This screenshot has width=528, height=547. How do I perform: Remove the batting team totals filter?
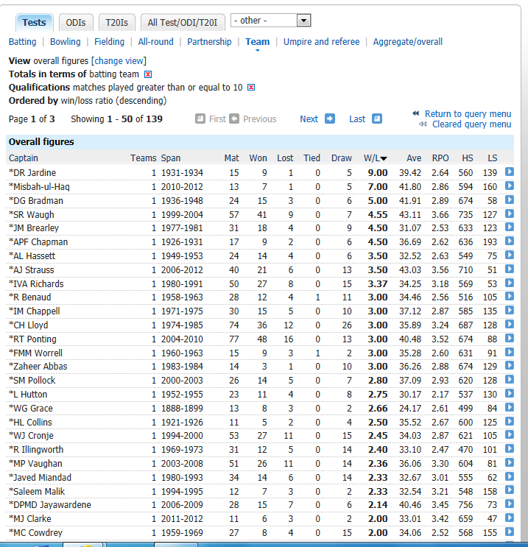[148, 74]
